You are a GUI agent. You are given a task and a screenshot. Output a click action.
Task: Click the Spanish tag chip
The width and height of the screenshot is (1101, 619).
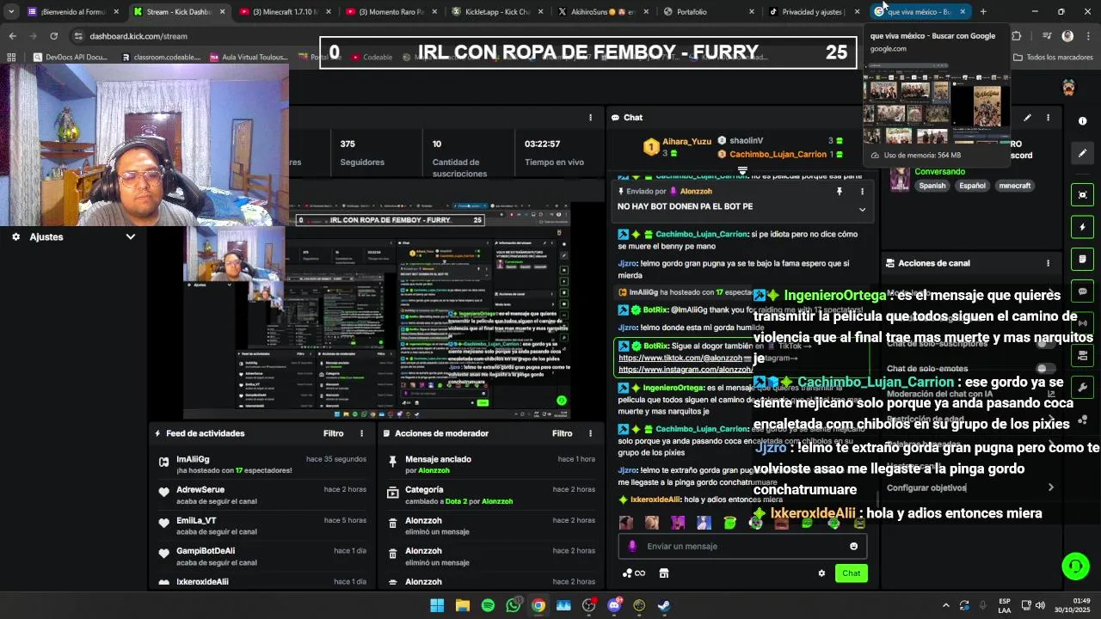(x=932, y=186)
